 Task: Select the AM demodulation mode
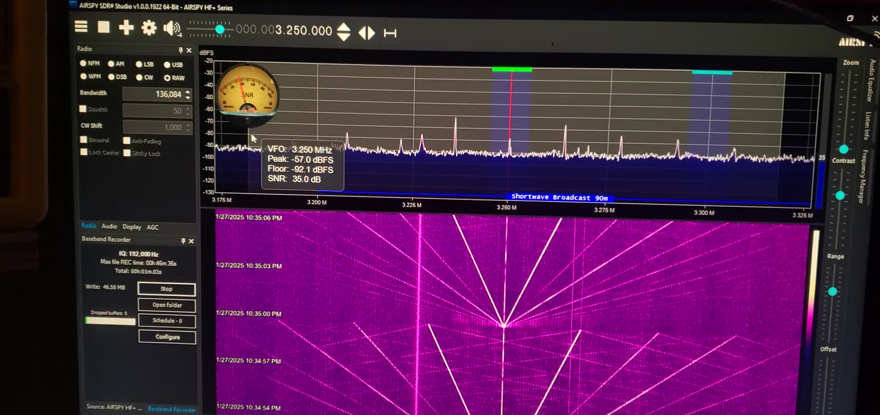(111, 64)
